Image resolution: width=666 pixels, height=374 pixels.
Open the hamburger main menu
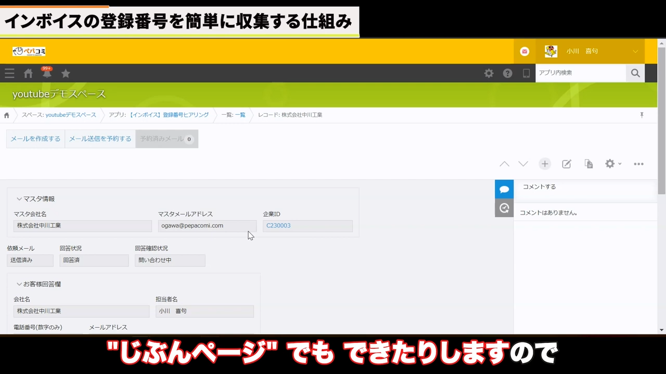(9, 73)
